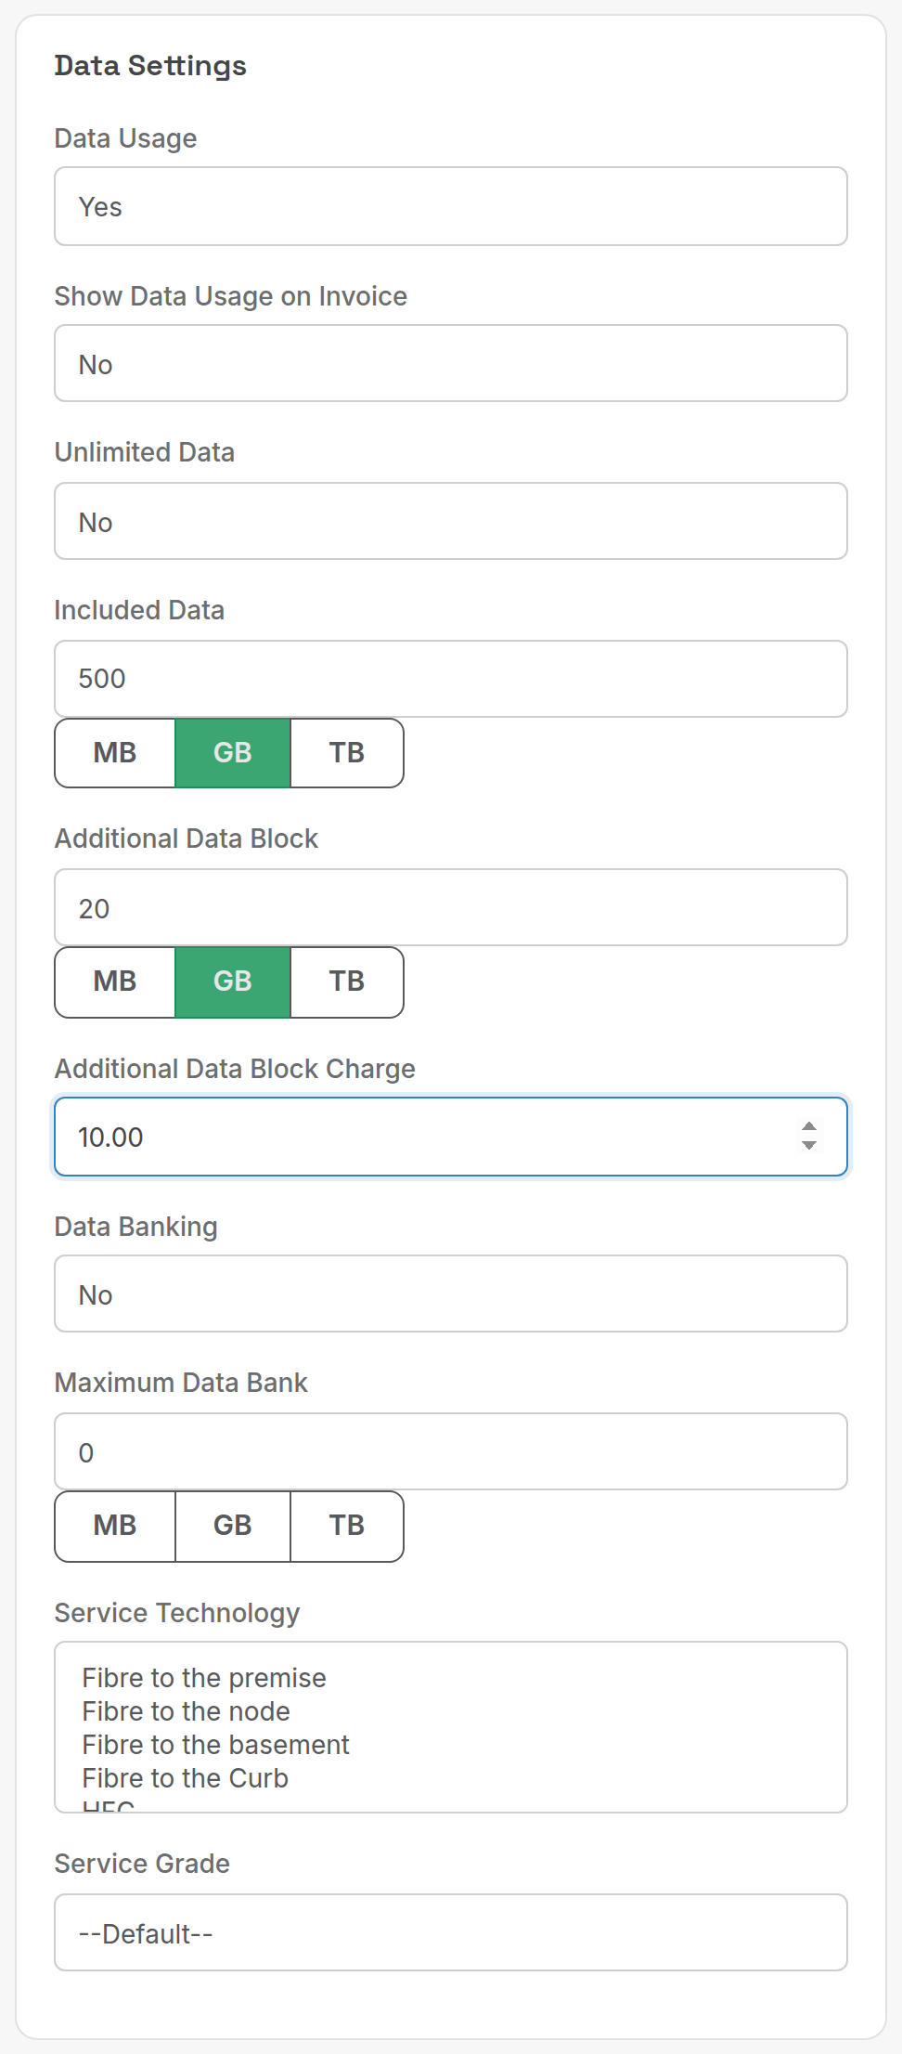
Task: Select Fibre to the basement option
Action: (215, 1745)
